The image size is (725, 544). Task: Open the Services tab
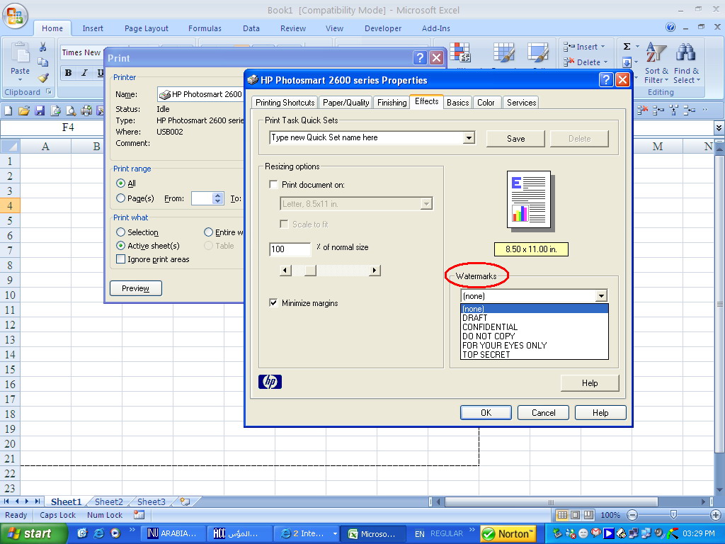coord(521,102)
